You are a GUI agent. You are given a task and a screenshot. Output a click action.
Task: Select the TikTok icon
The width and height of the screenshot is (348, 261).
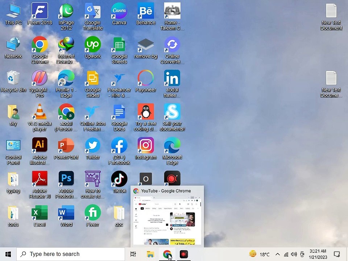(x=119, y=182)
